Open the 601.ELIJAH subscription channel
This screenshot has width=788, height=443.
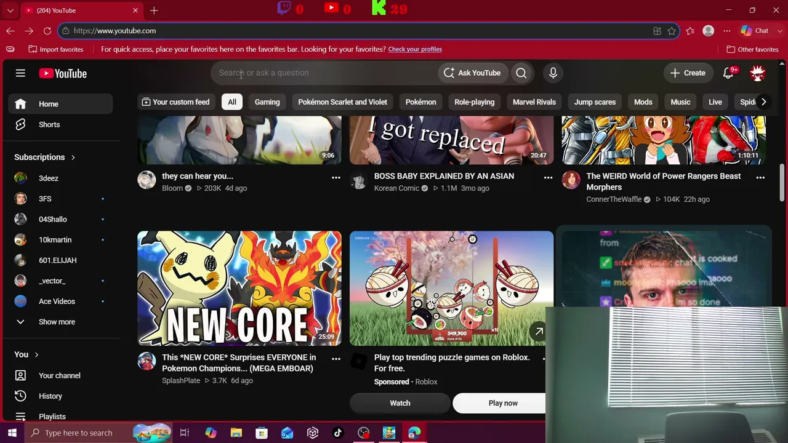click(x=60, y=260)
